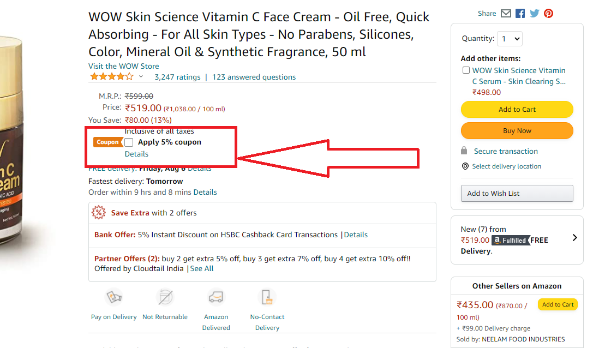Click the Not Returnable icon
Image resolution: width=605 pixels, height=348 pixels.
pos(165,297)
